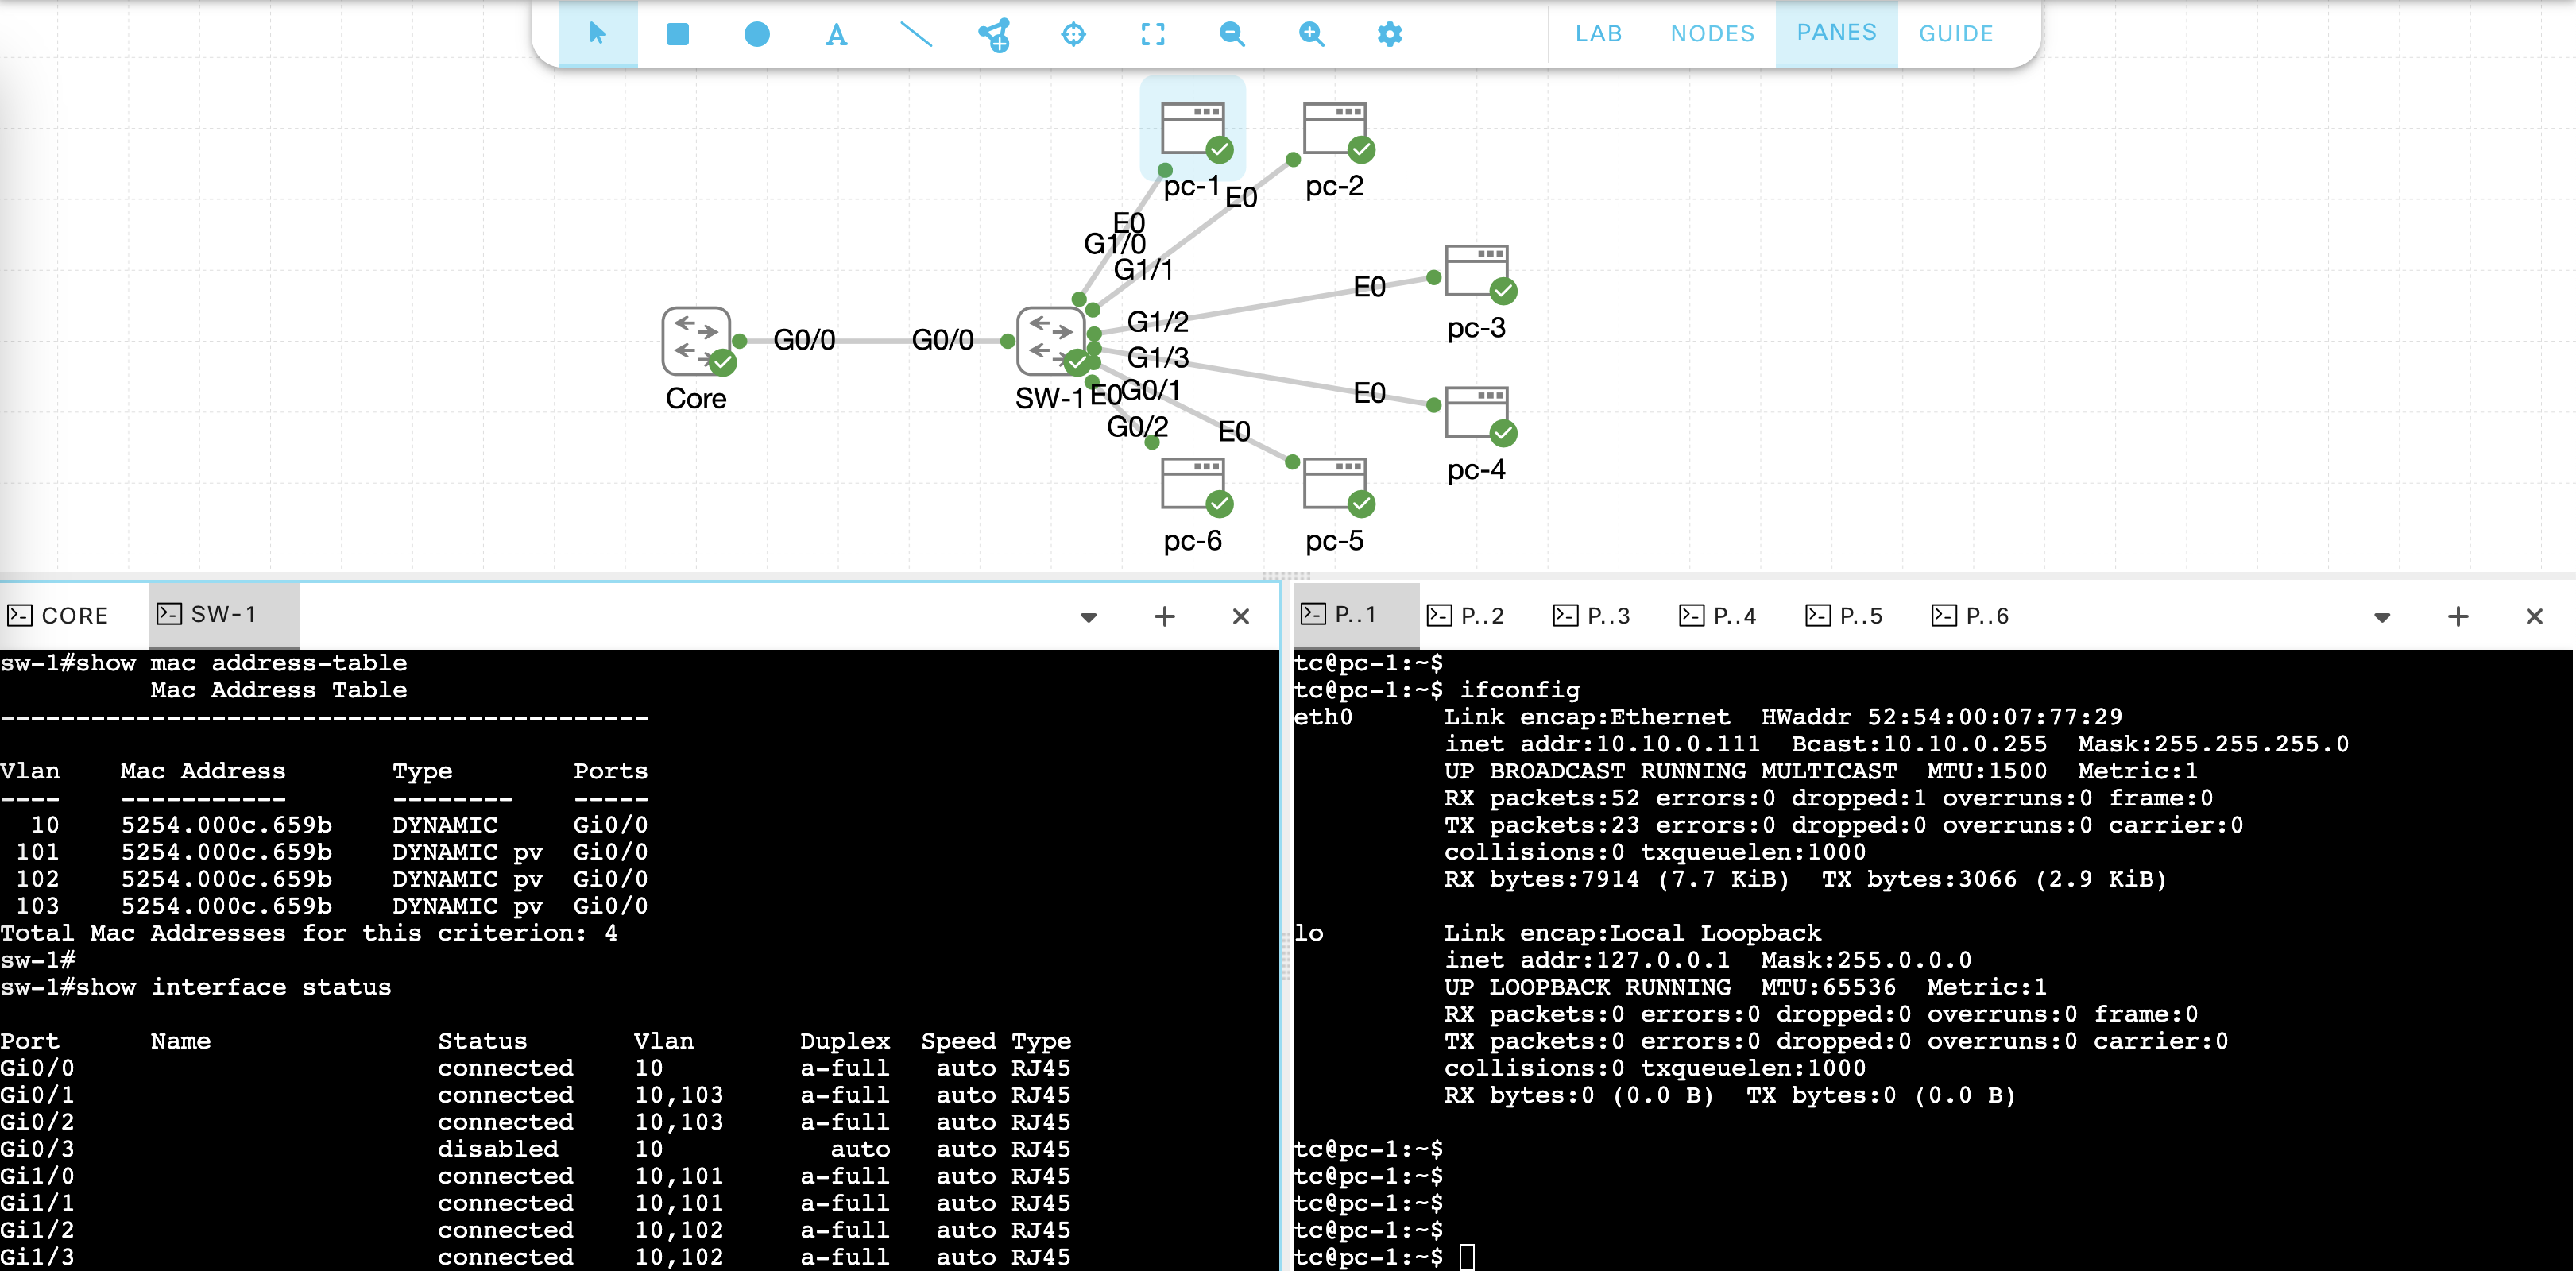2576x1271 pixels.
Task: Click the add link connection tool
Action: click(x=995, y=34)
